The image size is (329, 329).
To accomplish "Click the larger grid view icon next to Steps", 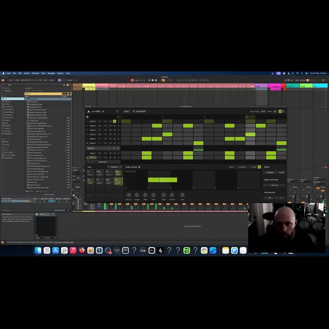I will 280,111.
